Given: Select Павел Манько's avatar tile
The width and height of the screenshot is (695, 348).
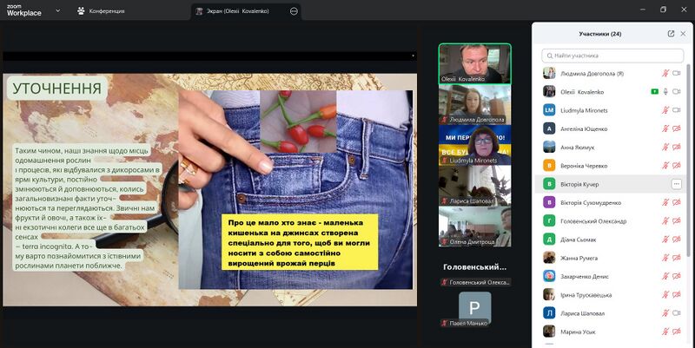Looking at the screenshot, I should click(474, 308).
